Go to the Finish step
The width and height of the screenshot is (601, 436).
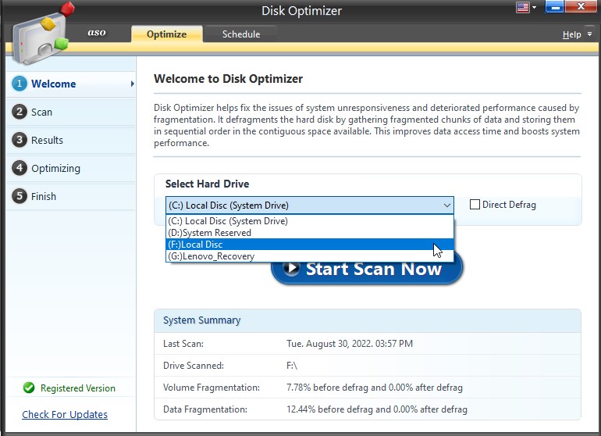point(71,196)
